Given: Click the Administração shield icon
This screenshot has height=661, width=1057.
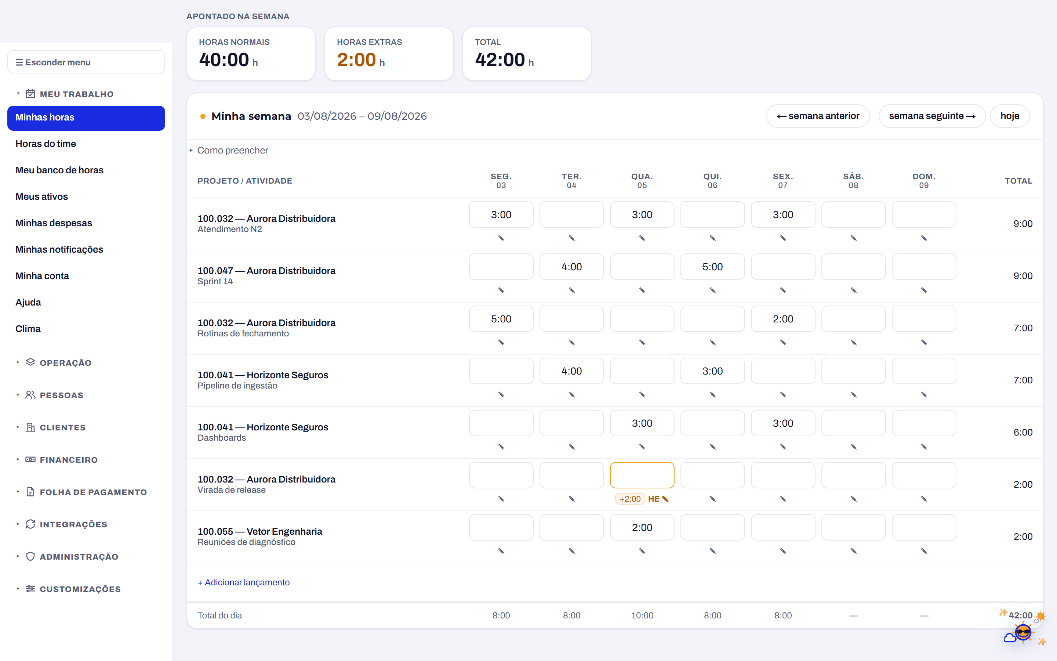Looking at the screenshot, I should tap(30, 556).
